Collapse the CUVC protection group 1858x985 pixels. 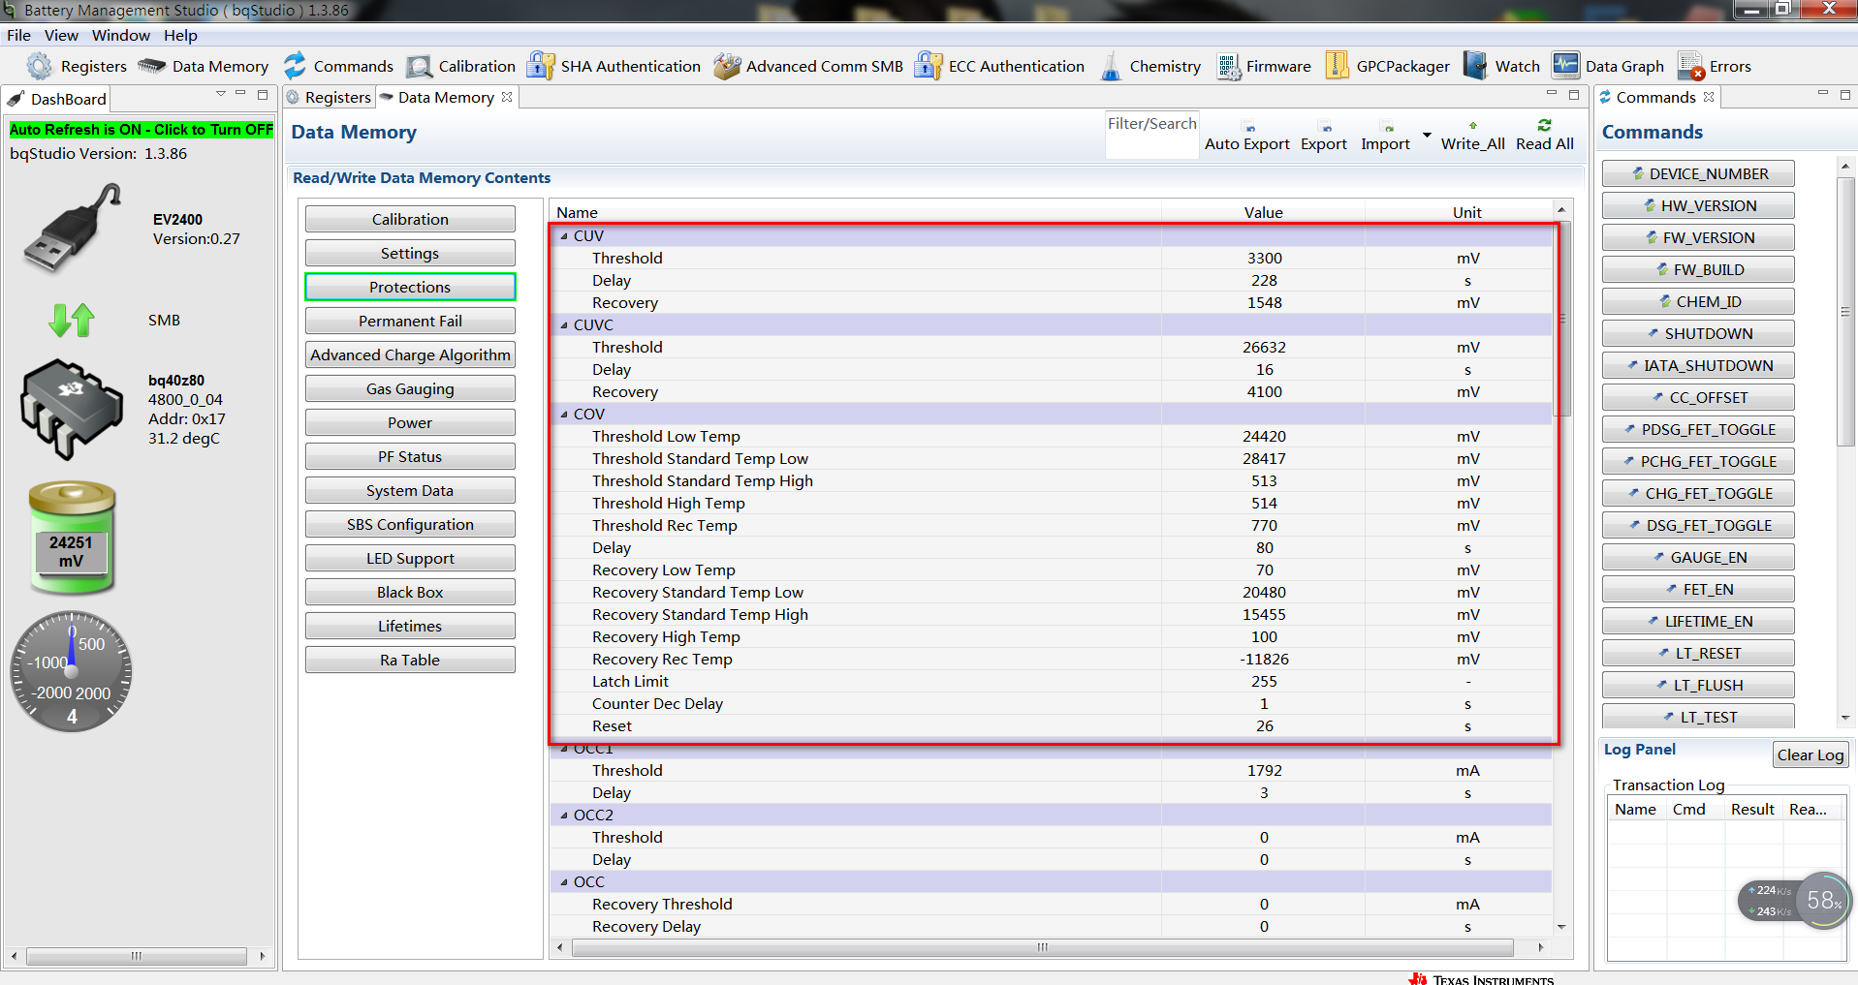(x=564, y=324)
